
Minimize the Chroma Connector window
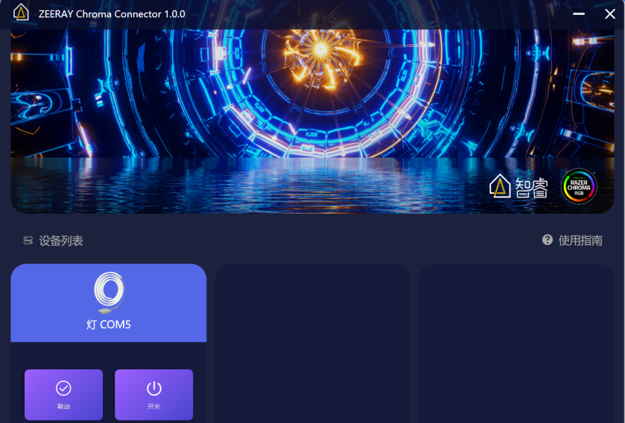[579, 14]
